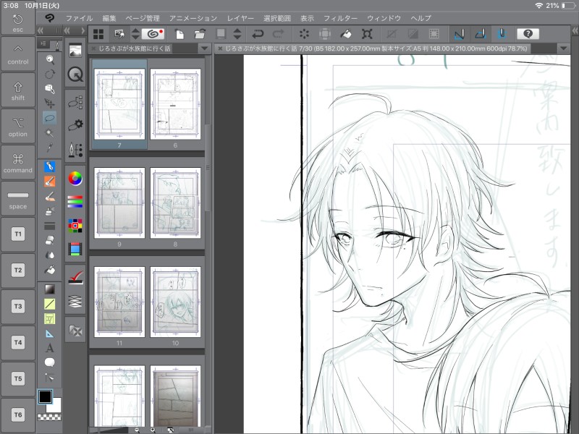Open the Color Wheel palette
Viewport: 579px width, 434px height.
click(x=75, y=178)
